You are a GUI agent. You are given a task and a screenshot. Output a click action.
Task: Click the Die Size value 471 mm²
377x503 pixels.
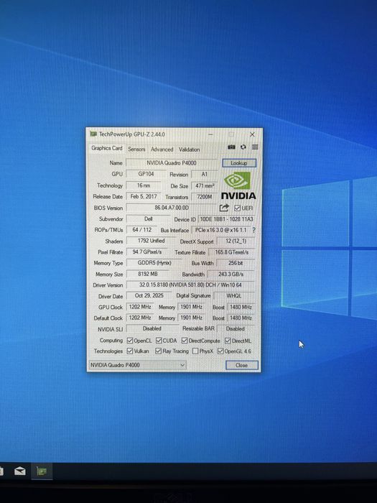[x=205, y=185]
